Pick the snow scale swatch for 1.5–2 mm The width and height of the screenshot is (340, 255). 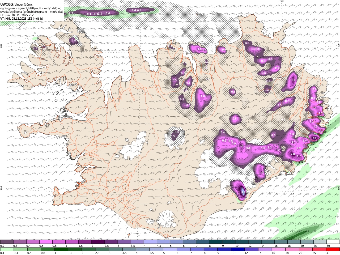[x=85, y=242]
